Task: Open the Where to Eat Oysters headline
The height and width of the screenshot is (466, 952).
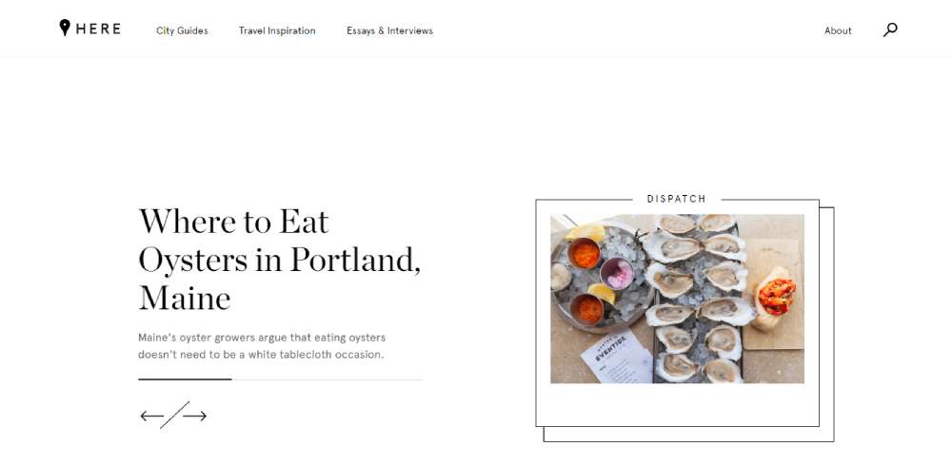Action: coord(279,259)
